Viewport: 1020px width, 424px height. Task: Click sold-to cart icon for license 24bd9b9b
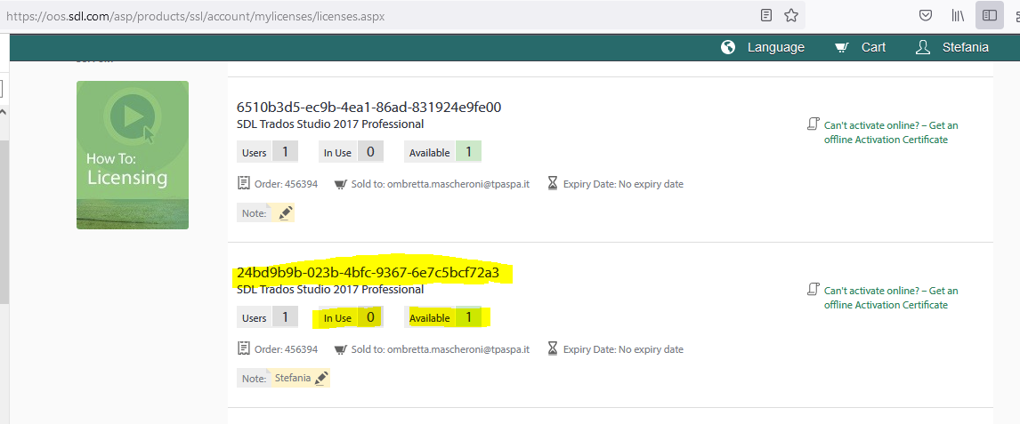pos(340,350)
